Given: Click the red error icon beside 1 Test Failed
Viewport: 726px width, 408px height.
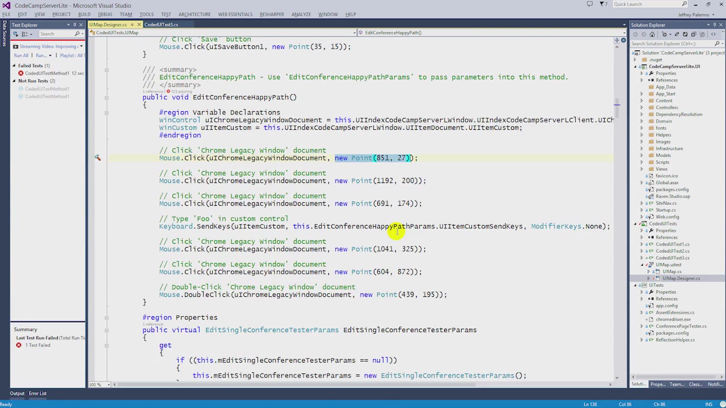Looking at the screenshot, I should 19,345.
